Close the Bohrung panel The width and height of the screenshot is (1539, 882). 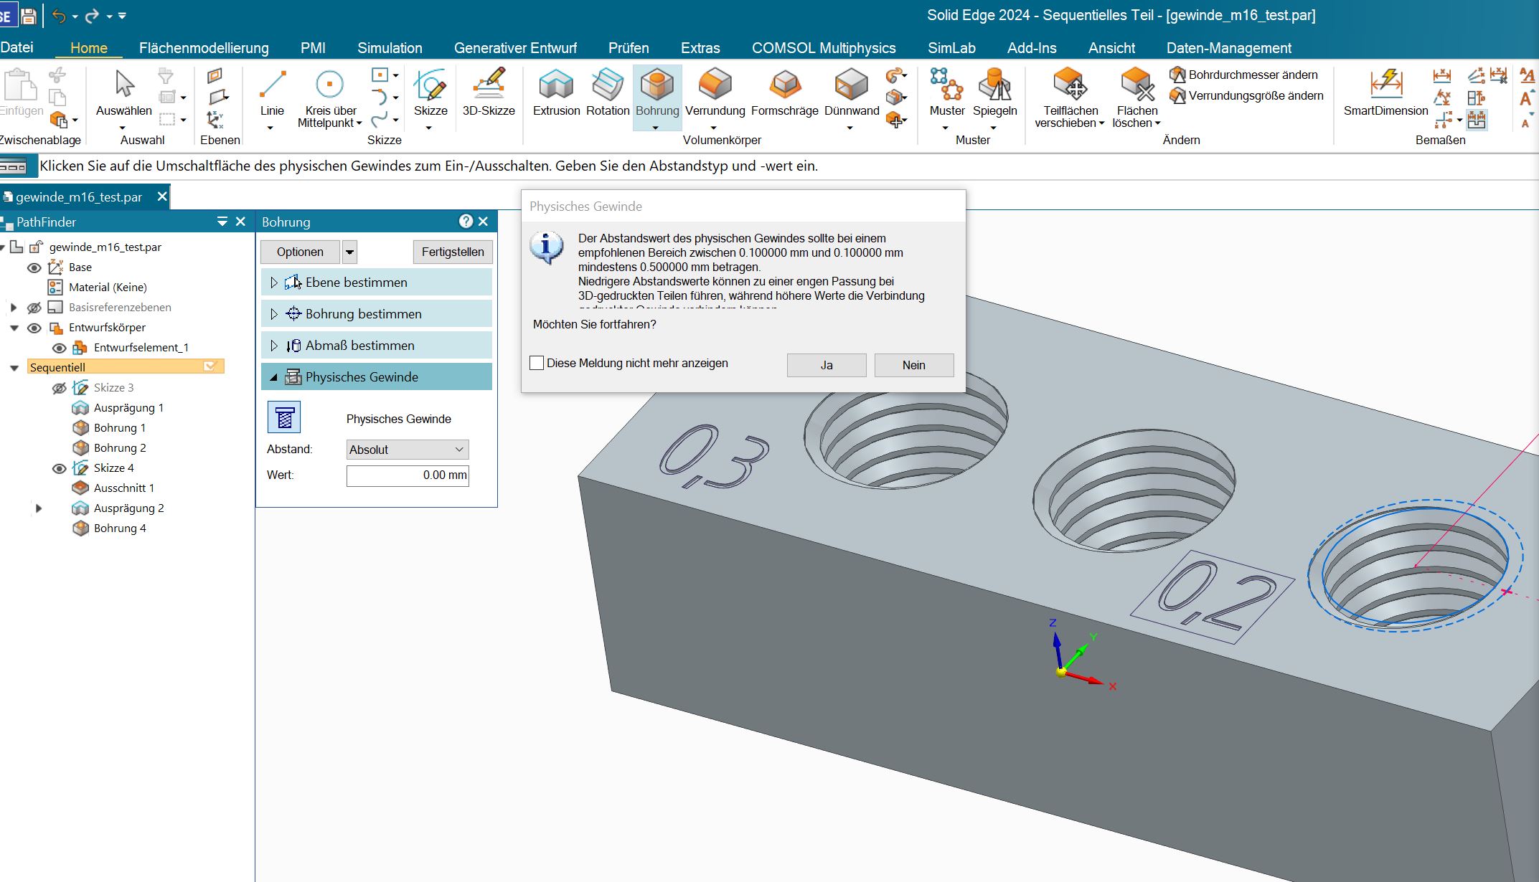click(484, 221)
